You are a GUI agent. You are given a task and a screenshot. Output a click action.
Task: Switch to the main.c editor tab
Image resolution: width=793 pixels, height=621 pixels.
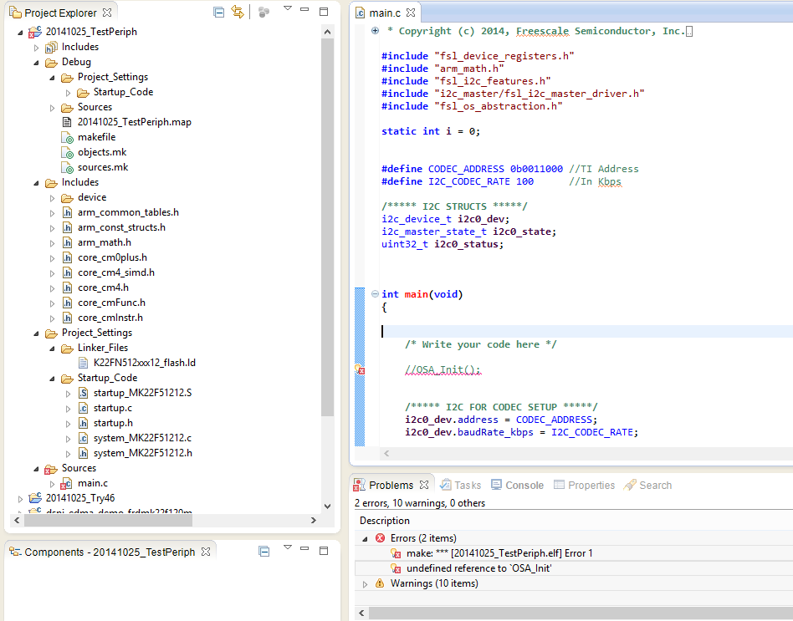tap(385, 13)
